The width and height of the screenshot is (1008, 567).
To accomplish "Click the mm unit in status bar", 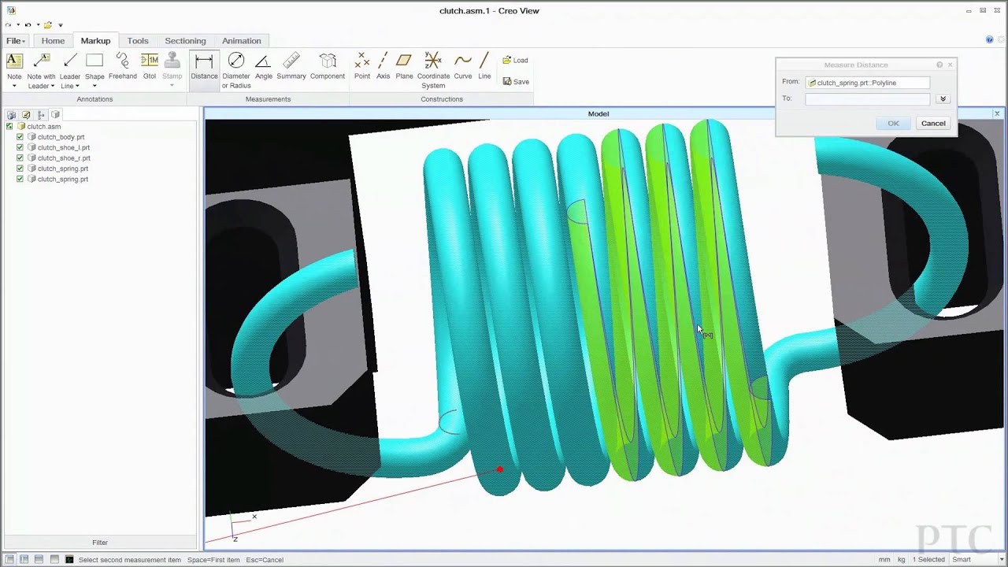I will (884, 560).
